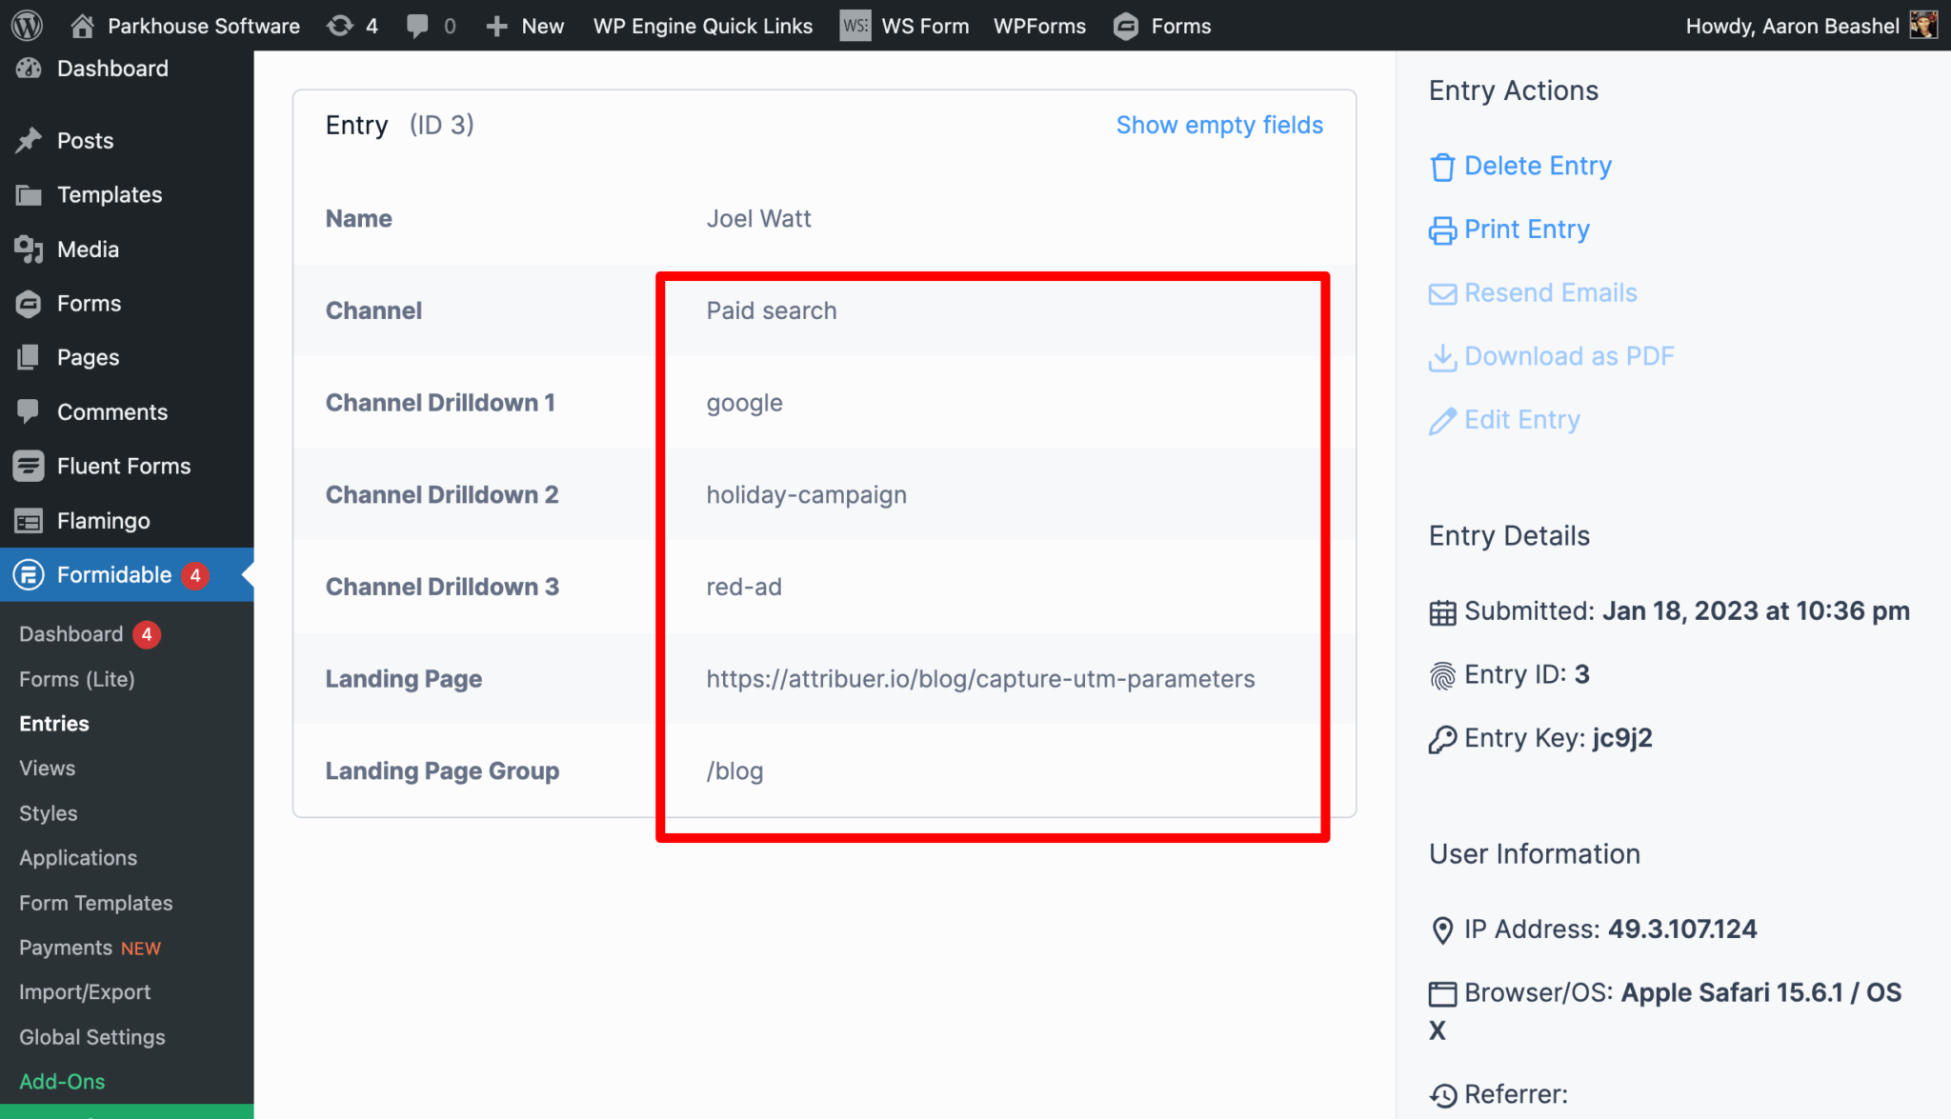Open WP Engine Quick Links menu
Image resolution: width=1951 pixels, height=1119 pixels.
click(703, 26)
